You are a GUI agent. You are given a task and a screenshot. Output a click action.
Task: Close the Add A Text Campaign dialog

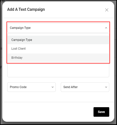(107, 10)
